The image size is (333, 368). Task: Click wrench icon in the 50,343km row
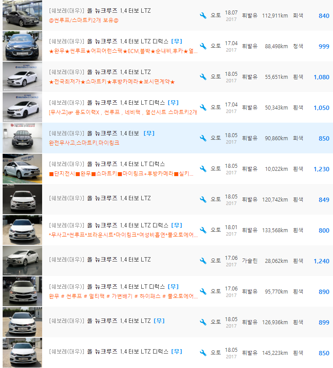point(203,108)
